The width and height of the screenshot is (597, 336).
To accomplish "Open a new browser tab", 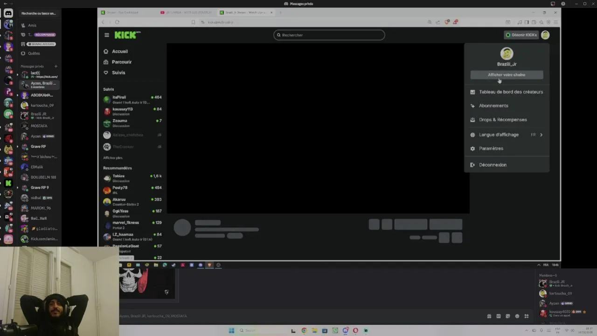I will click(280, 13).
